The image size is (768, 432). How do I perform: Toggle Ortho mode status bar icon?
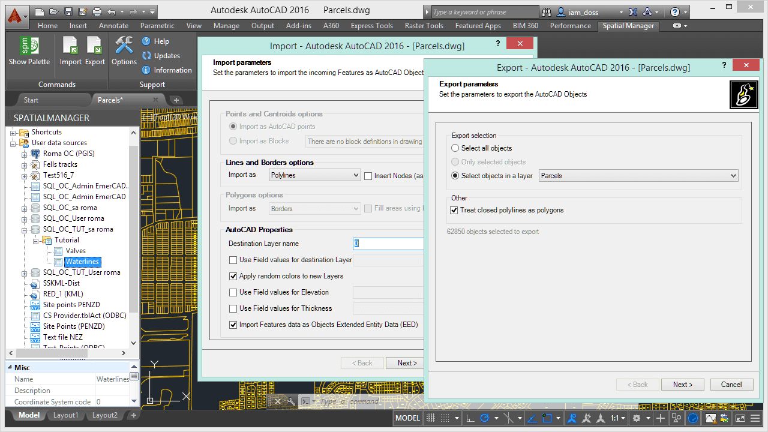coord(470,418)
